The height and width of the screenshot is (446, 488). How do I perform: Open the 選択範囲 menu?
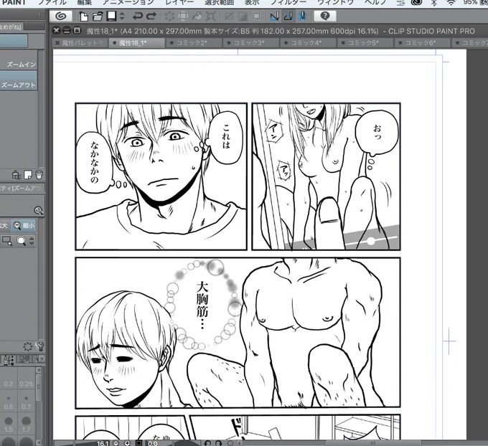coord(219,2)
